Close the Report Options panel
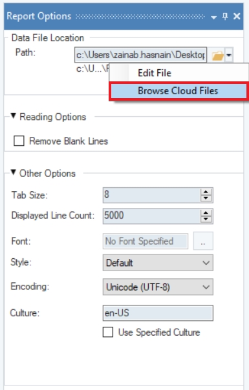The image size is (249, 390). click(x=237, y=16)
